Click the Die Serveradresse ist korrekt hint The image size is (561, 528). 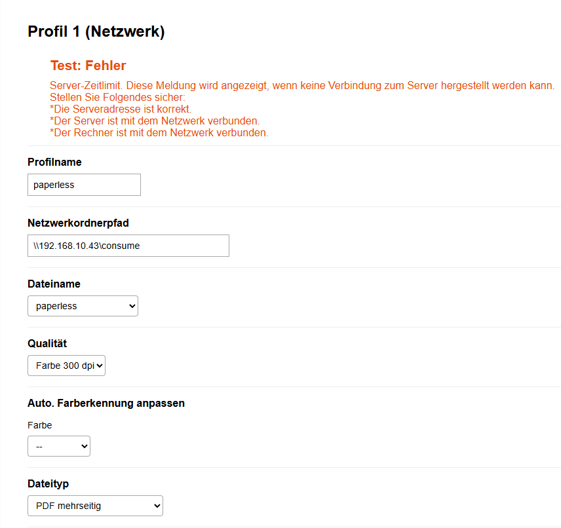coord(121,109)
